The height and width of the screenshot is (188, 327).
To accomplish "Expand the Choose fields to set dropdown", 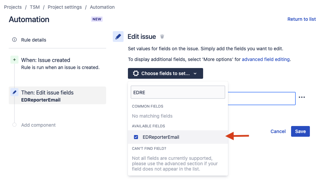I will click(165, 73).
